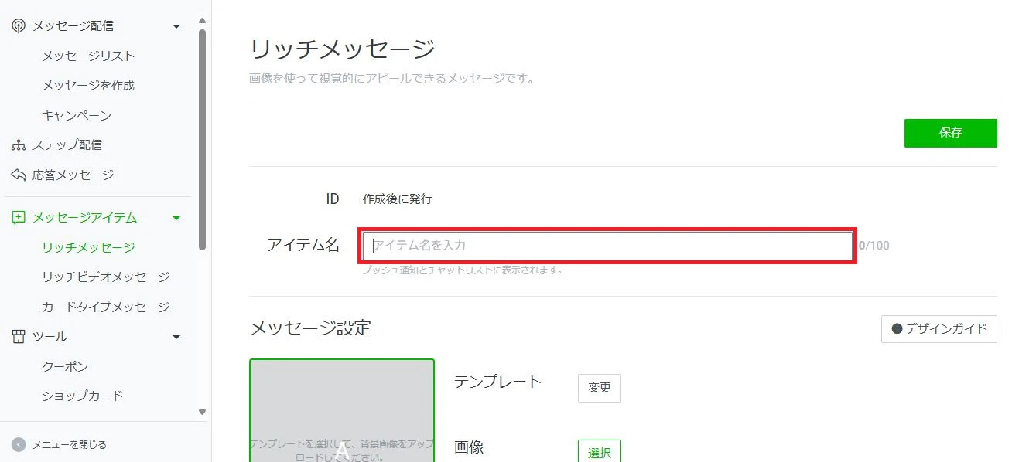Click the メニューを閉じる chevron icon
This screenshot has height=462, width=1029.
19,444
